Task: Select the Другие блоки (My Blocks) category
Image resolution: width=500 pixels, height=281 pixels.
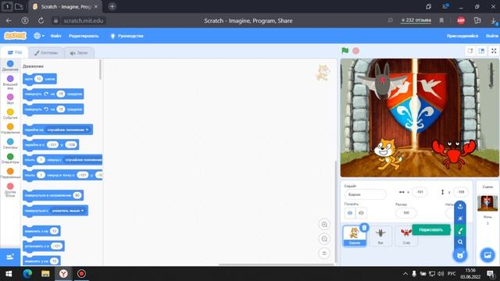Action: click(x=10, y=190)
